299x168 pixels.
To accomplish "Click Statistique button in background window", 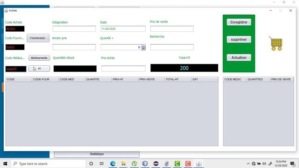I will click(x=97, y=154).
